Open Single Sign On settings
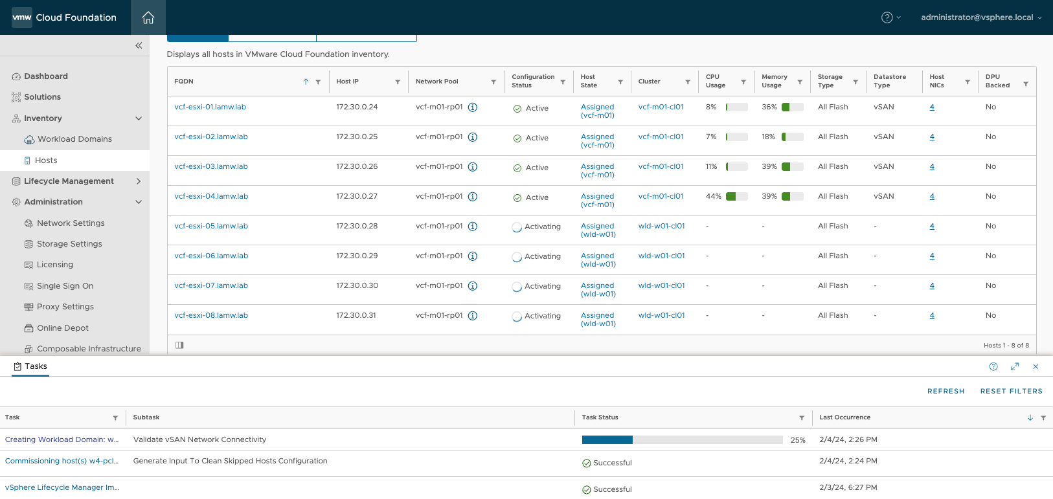Screen dimensions: 1053x499 point(65,286)
